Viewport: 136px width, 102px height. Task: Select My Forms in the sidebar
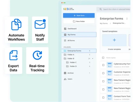pos(79,35)
